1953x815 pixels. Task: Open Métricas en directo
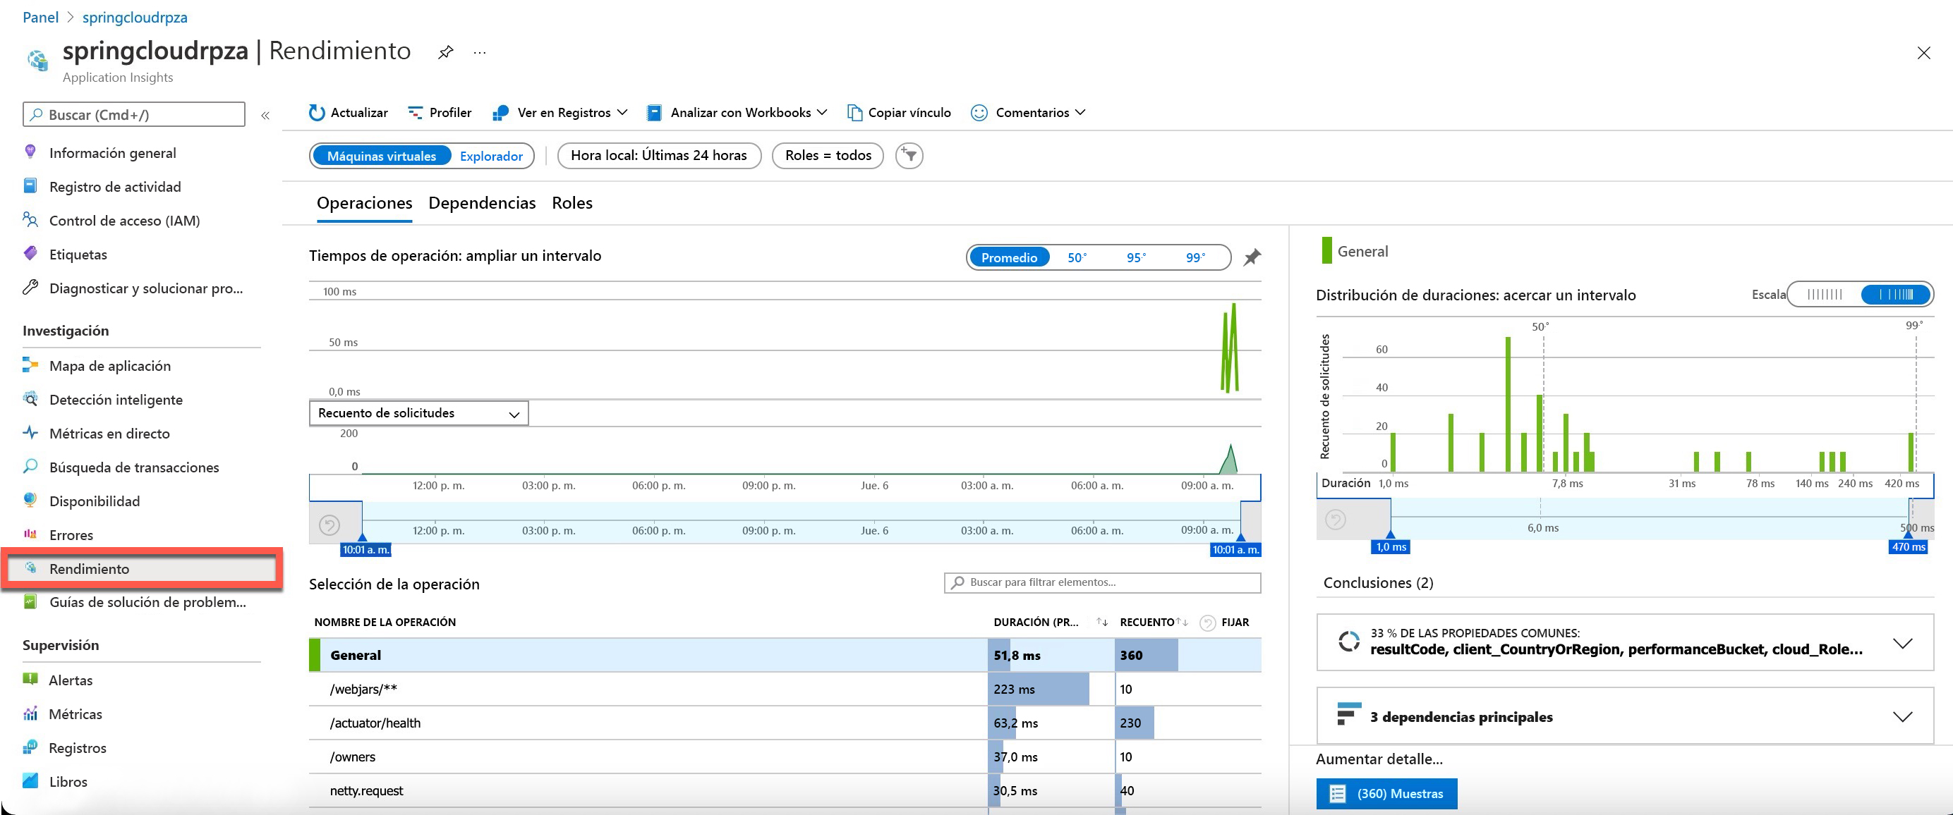pos(109,434)
